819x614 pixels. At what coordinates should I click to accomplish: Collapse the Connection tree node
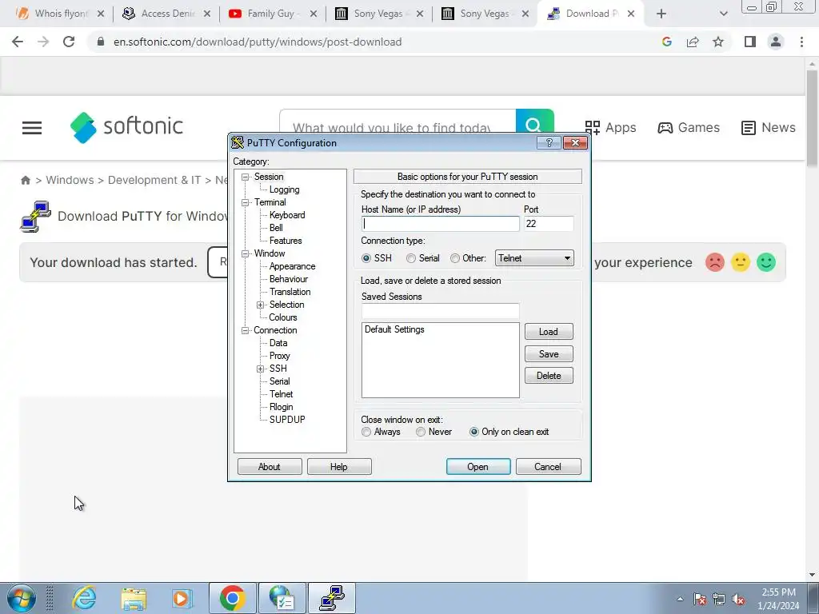pyautogui.click(x=245, y=330)
